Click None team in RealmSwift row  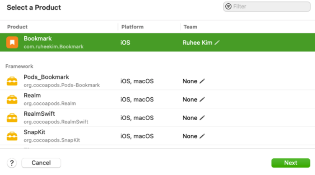(190, 118)
